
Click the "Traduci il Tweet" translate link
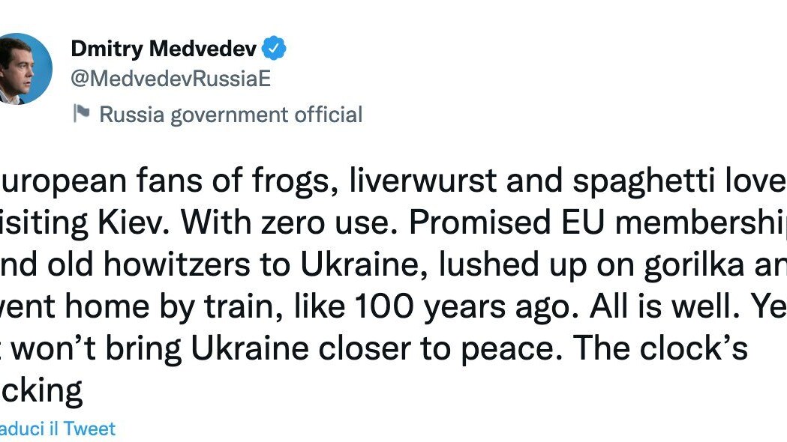(x=59, y=429)
